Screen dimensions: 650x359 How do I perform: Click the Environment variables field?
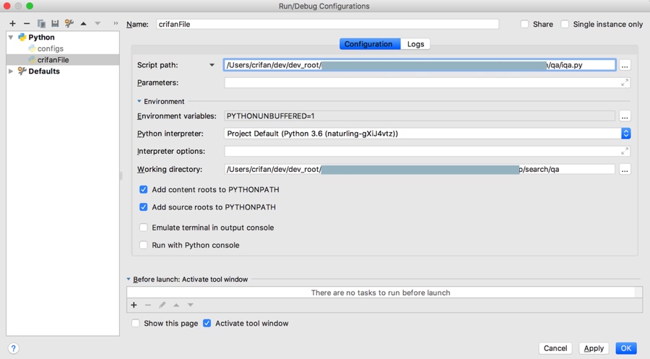(420, 116)
